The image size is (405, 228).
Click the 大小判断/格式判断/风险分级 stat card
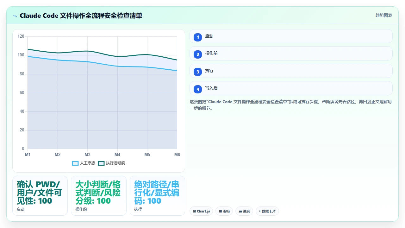pyautogui.click(x=99, y=196)
